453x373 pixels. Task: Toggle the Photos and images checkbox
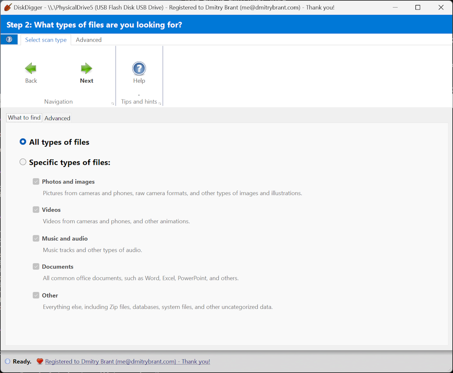click(x=36, y=182)
